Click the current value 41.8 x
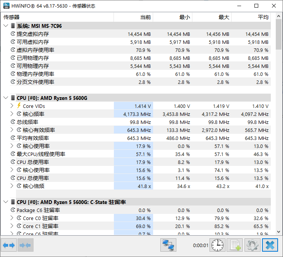This screenshot has height=257, width=283. pos(144,186)
